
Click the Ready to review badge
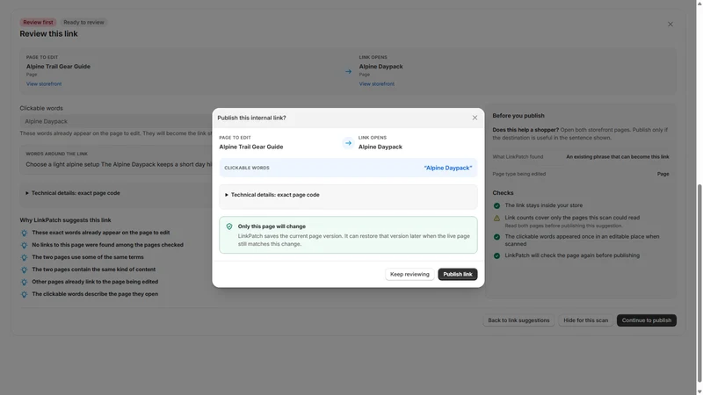pos(83,23)
